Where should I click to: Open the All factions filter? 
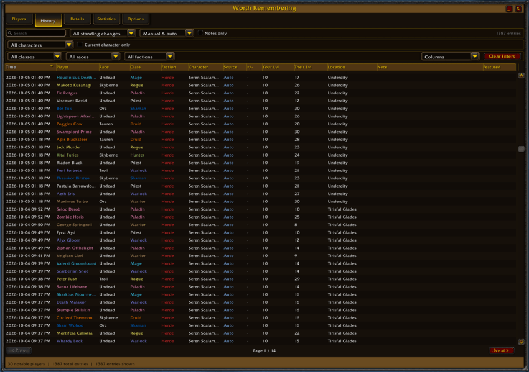(149, 57)
